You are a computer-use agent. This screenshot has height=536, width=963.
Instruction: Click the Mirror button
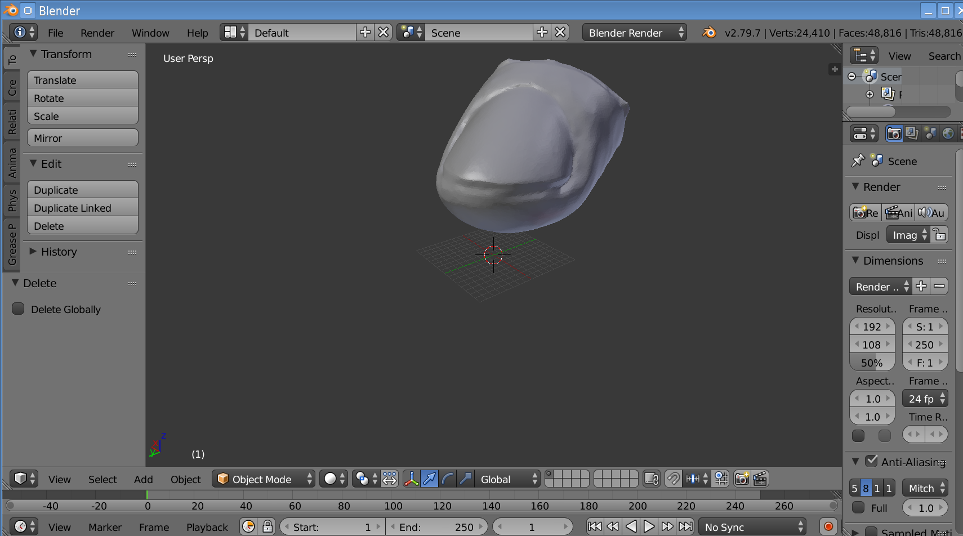pyautogui.click(x=82, y=138)
